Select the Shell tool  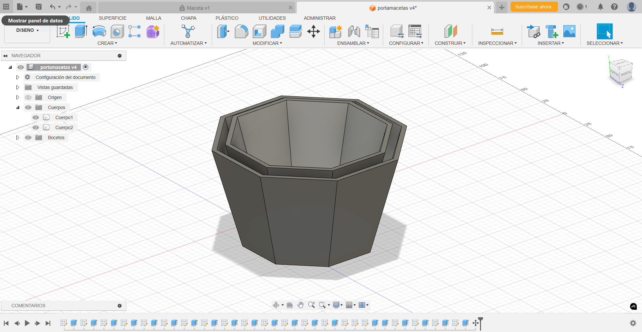(x=259, y=31)
